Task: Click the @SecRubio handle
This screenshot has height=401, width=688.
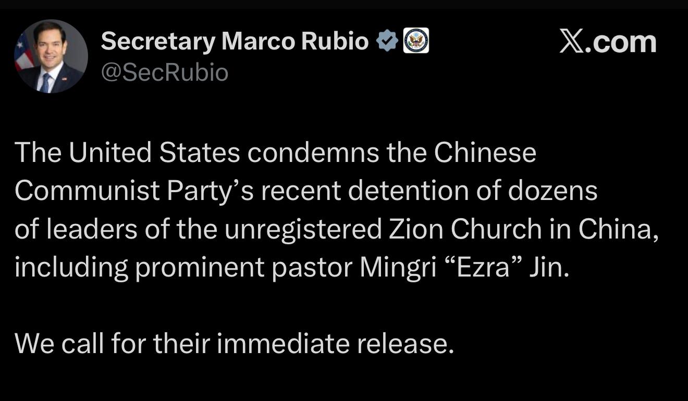Action: point(165,72)
